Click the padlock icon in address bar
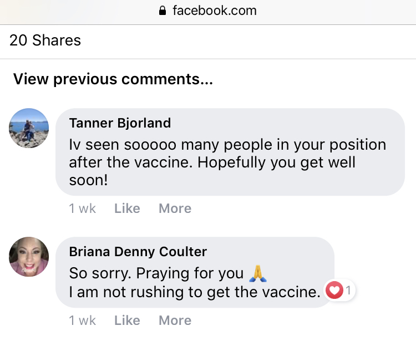The image size is (416, 341). [163, 11]
